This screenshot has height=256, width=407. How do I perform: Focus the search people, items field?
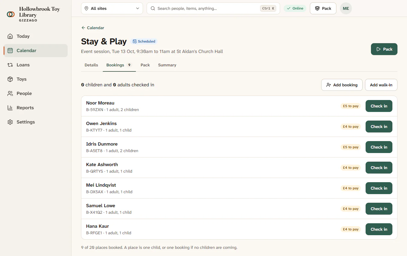tap(213, 8)
